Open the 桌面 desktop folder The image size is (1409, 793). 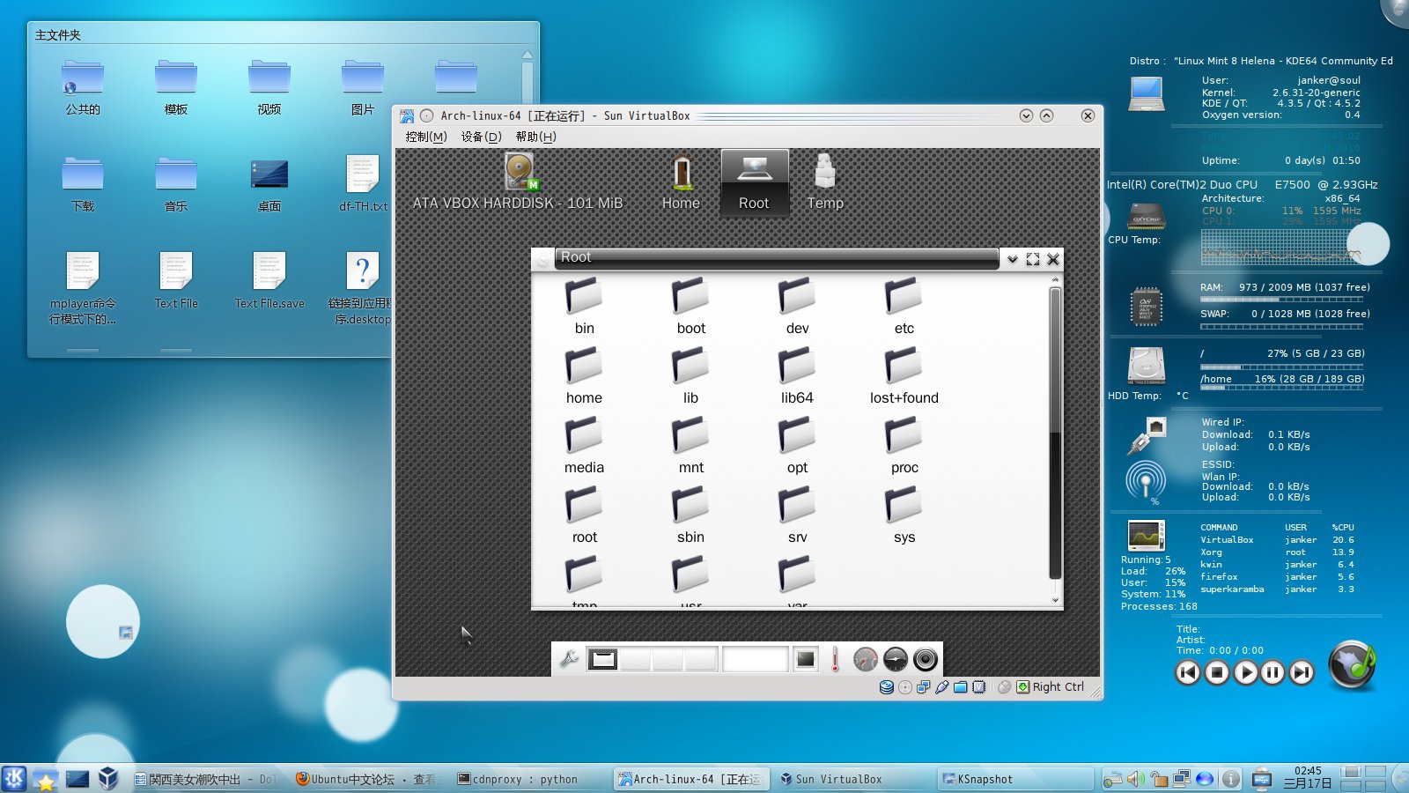pos(269,184)
